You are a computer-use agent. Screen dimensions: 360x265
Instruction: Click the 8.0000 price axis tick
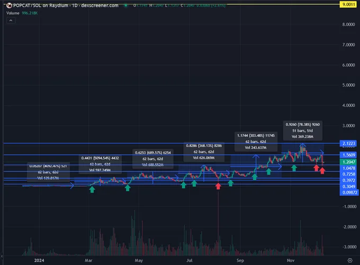pyautogui.click(x=348, y=24)
